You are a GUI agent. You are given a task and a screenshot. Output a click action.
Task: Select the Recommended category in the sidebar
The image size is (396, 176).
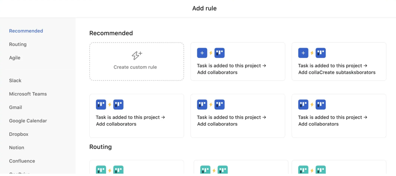pos(26,31)
